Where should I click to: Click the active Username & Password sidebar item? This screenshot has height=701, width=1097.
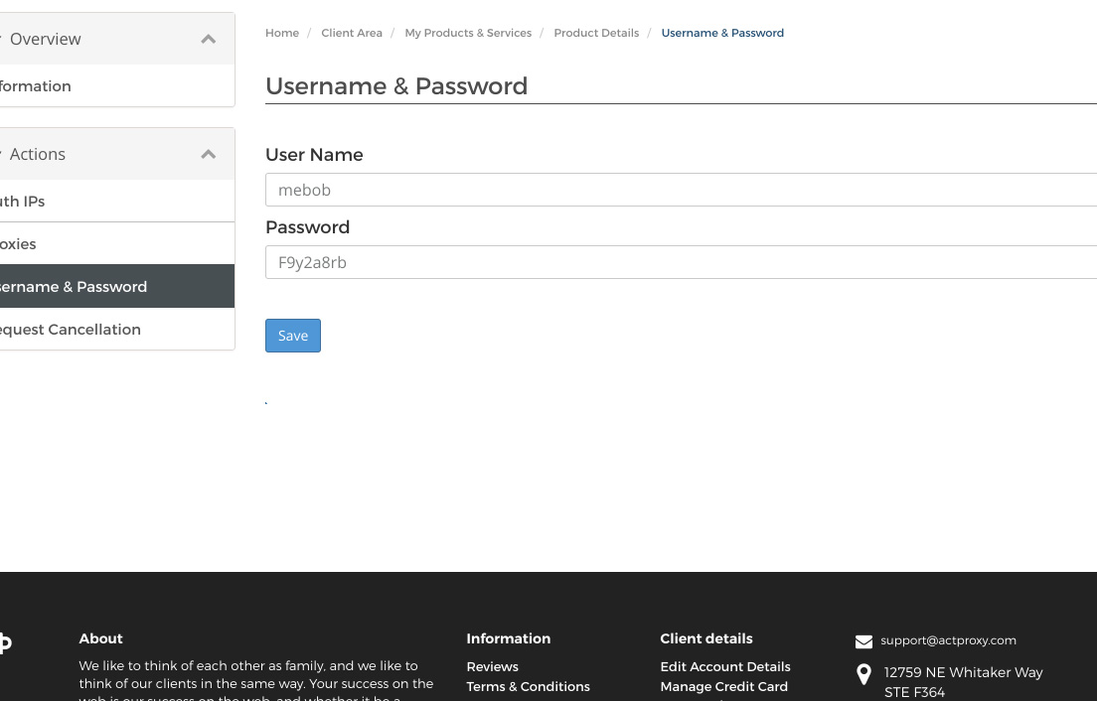click(74, 287)
